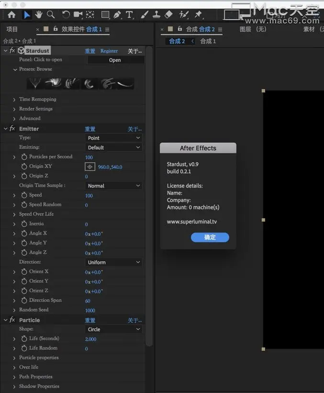Toggle Stardust effect fx switch
This screenshot has width=324, height=393.
coord(12,50)
